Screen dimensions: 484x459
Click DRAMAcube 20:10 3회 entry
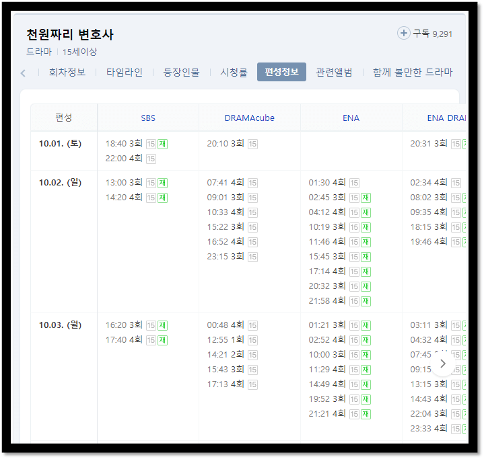232,144
